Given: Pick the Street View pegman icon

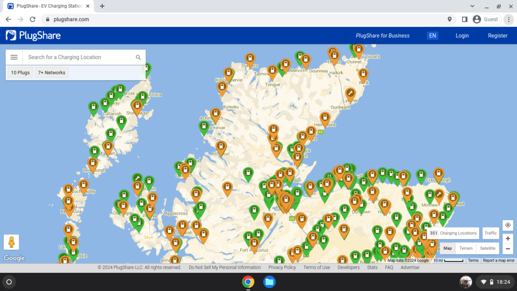Looking at the screenshot, I should coord(11,242).
